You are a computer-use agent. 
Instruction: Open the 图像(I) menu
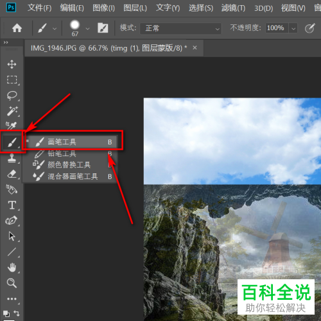point(103,8)
